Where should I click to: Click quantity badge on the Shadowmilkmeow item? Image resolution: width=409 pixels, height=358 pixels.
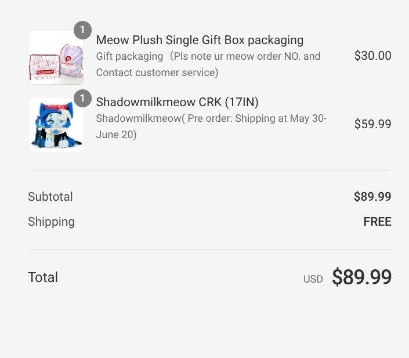82,98
